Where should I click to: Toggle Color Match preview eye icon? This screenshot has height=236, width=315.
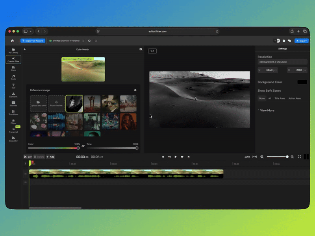coord(141,49)
